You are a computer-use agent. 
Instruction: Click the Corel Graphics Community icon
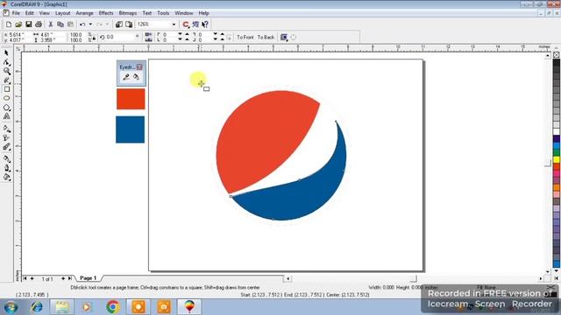click(x=195, y=24)
